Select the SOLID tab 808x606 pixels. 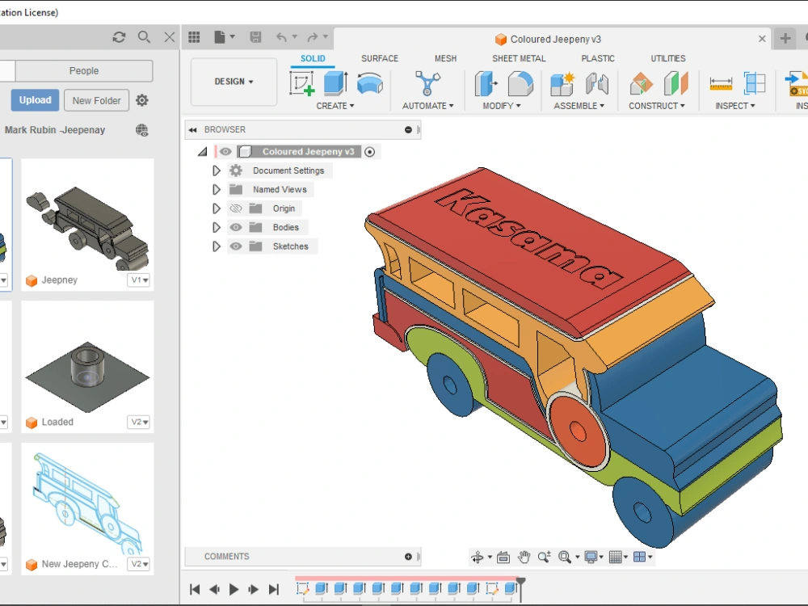coord(313,59)
